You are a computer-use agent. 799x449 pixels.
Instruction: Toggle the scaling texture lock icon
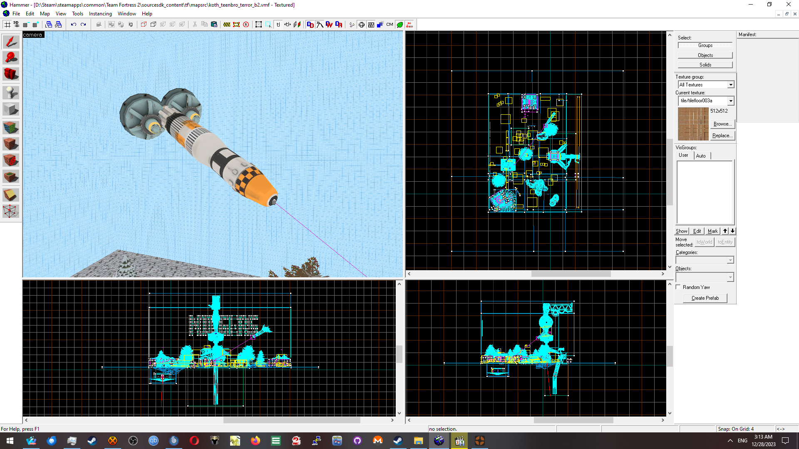[288, 25]
